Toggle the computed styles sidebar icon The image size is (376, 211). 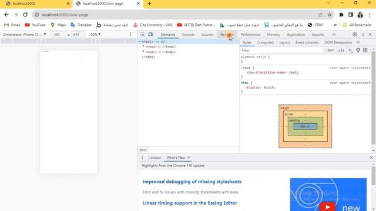[365, 50]
